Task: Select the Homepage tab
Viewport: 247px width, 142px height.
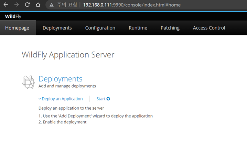Action: (17, 28)
